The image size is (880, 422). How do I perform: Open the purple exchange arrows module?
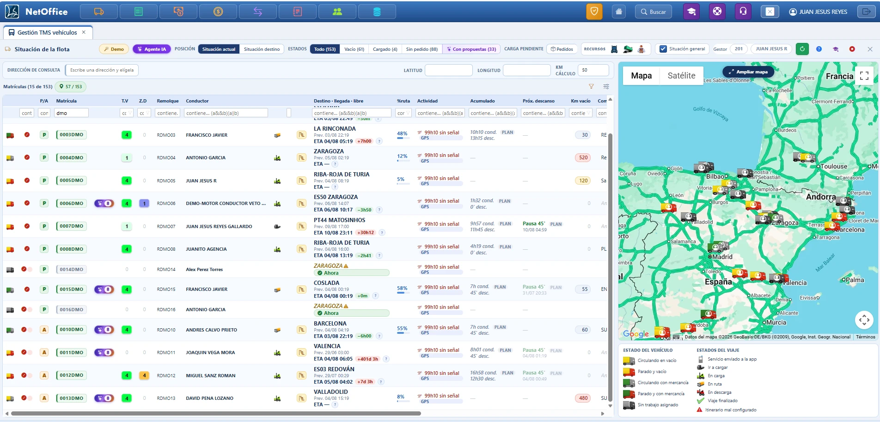(x=258, y=12)
